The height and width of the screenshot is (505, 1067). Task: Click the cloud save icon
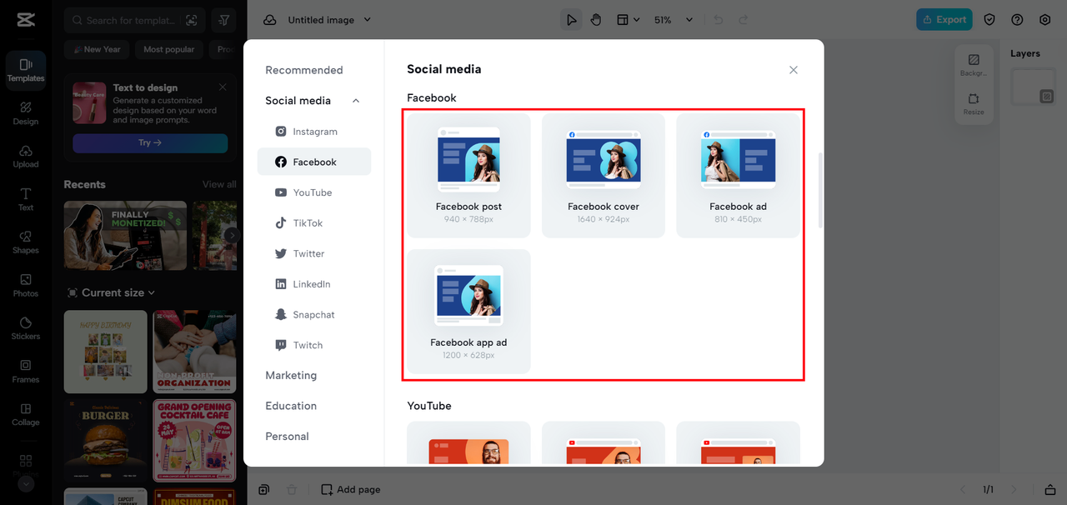point(269,20)
